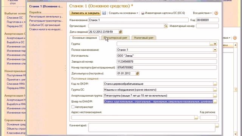
Task: Toggle the Автотранспорт checkbox
Action: 73,107
